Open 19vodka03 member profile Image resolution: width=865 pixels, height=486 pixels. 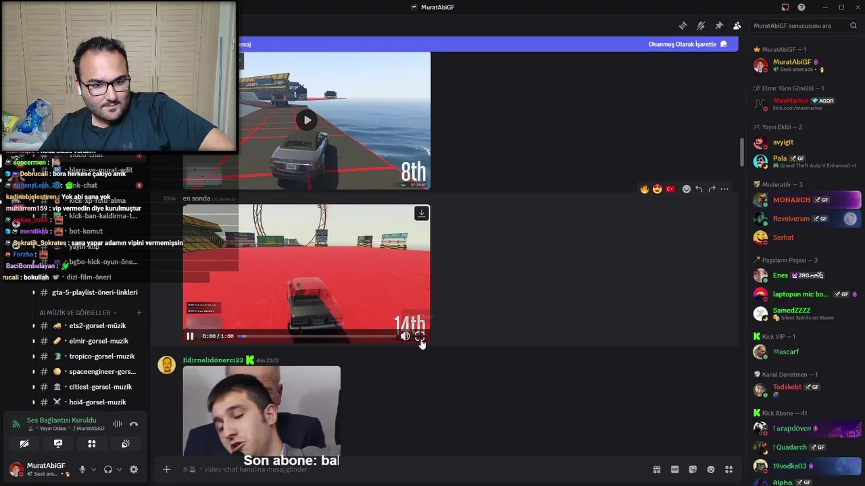coord(806,466)
